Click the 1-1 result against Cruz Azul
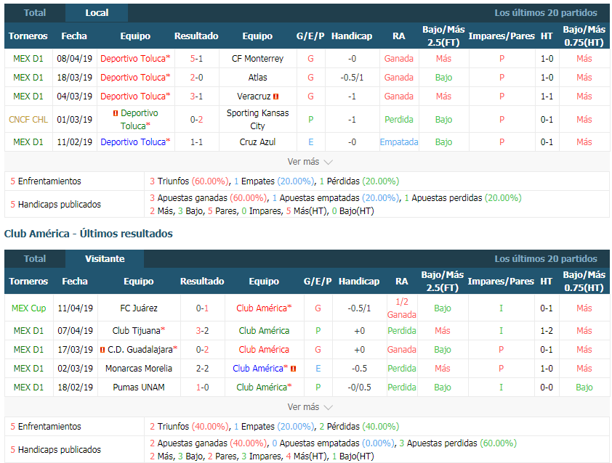 (196, 142)
